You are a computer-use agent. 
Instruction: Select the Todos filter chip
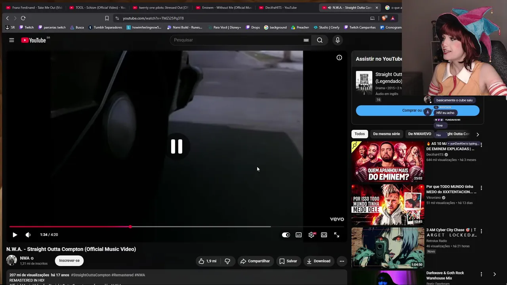point(360,134)
